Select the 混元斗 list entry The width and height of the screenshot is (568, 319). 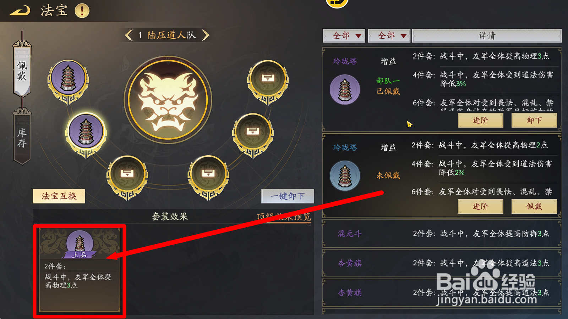442,234
